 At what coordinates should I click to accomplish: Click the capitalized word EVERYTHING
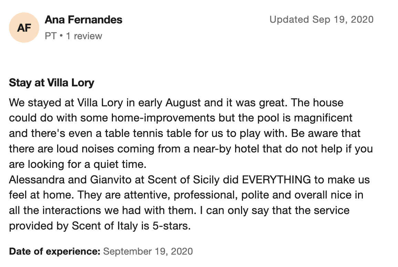[276, 180]
